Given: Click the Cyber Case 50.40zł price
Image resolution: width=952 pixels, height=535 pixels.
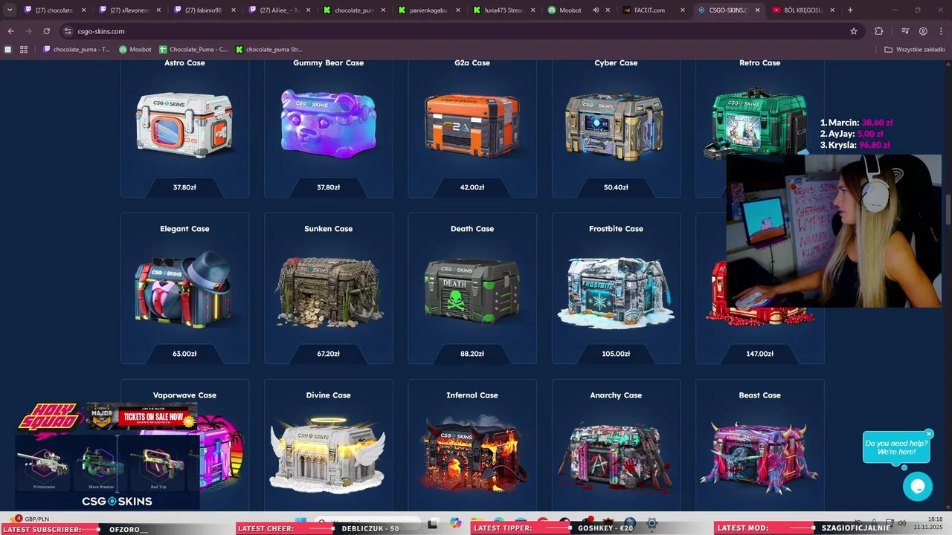Looking at the screenshot, I should coord(616,187).
